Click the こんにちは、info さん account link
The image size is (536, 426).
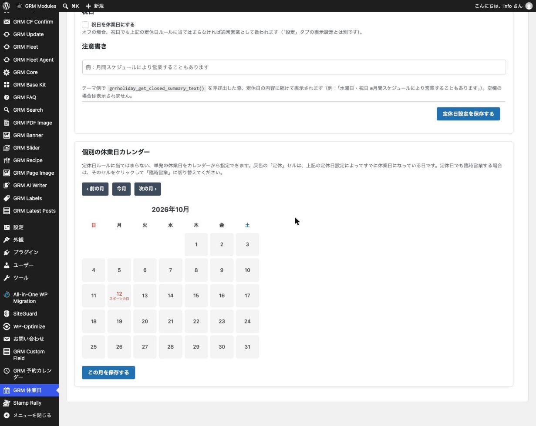(x=503, y=6)
